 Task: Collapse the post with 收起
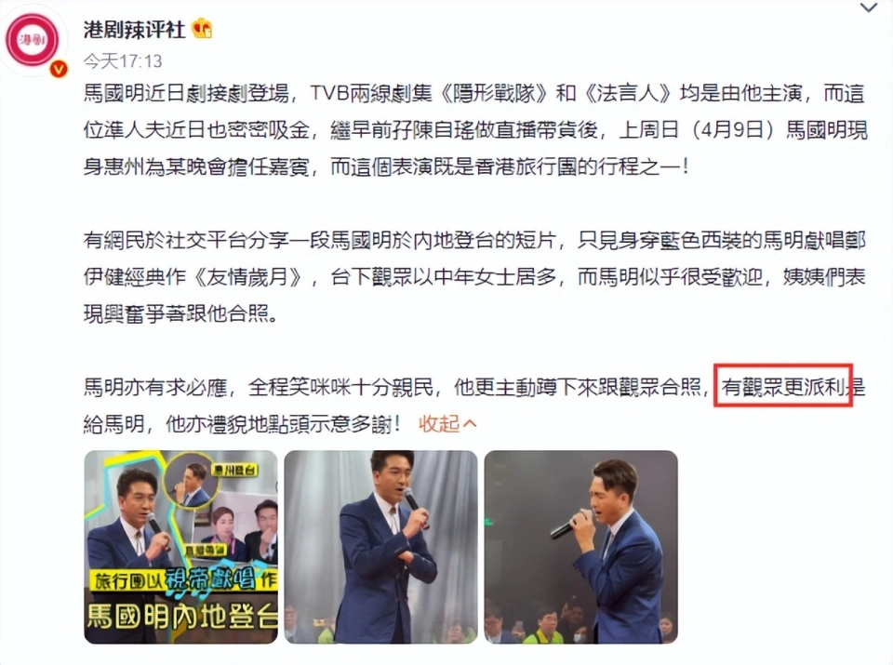(438, 424)
